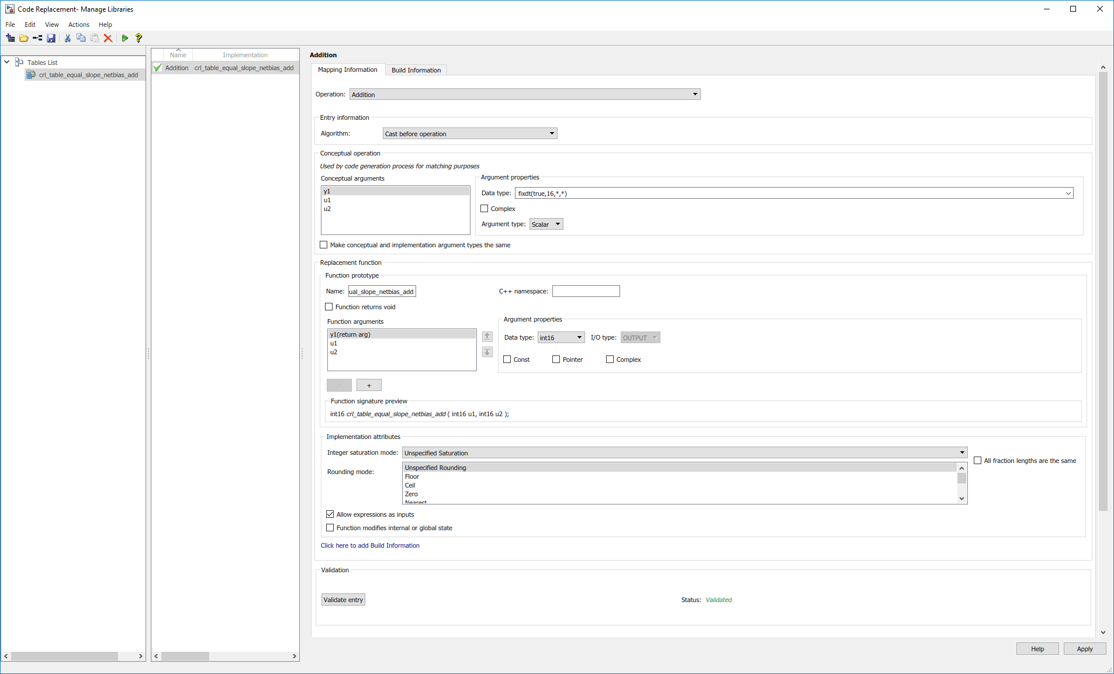The height and width of the screenshot is (674, 1114).
Task: Open the Argument type Scalar dropdown
Action: (x=546, y=224)
